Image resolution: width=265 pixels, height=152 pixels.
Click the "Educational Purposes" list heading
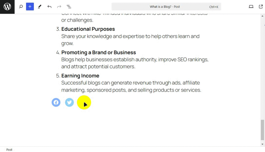click(x=88, y=29)
